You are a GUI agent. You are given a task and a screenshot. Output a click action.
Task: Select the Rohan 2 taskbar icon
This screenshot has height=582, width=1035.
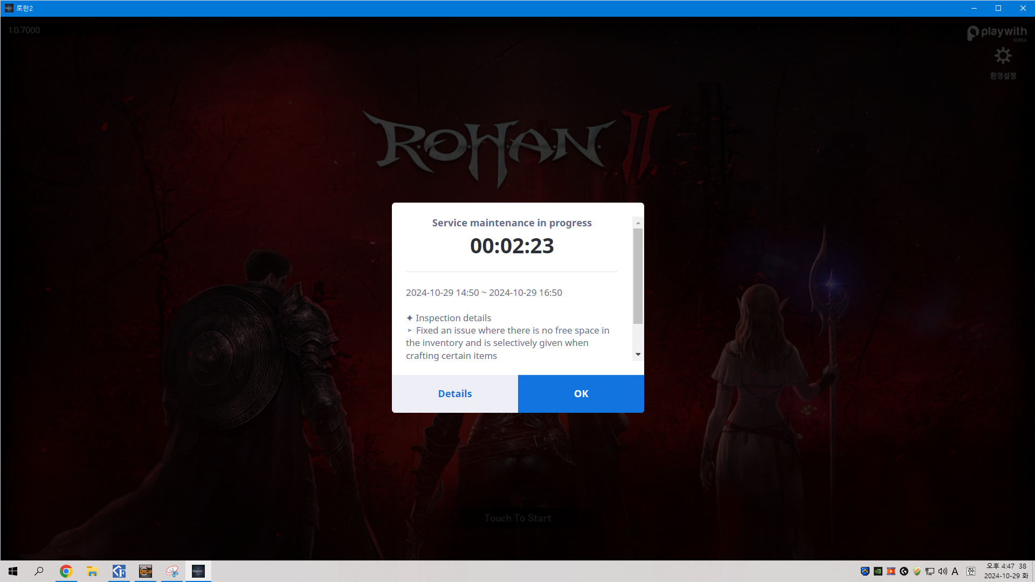click(x=198, y=571)
